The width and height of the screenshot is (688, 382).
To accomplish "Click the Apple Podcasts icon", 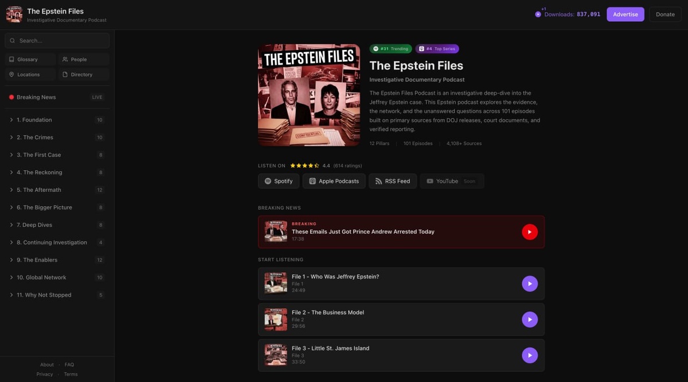I will (312, 181).
